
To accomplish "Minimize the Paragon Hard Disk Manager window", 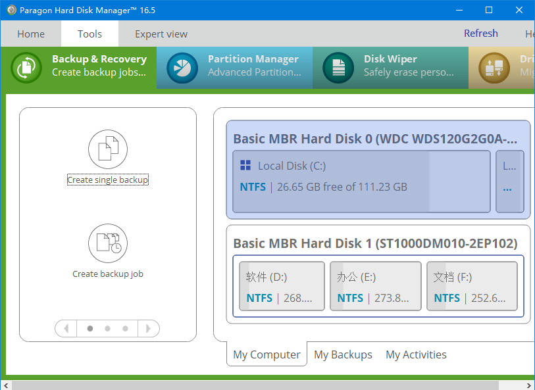I will [459, 10].
